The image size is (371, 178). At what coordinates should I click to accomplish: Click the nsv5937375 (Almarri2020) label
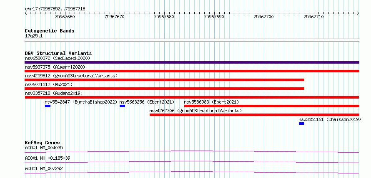click(55, 67)
